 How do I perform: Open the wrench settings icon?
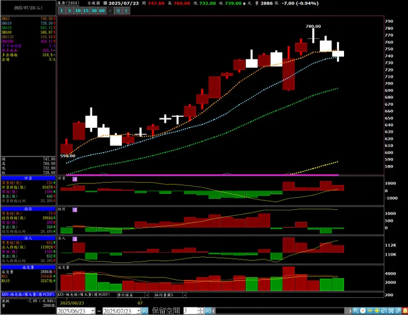click(398, 311)
